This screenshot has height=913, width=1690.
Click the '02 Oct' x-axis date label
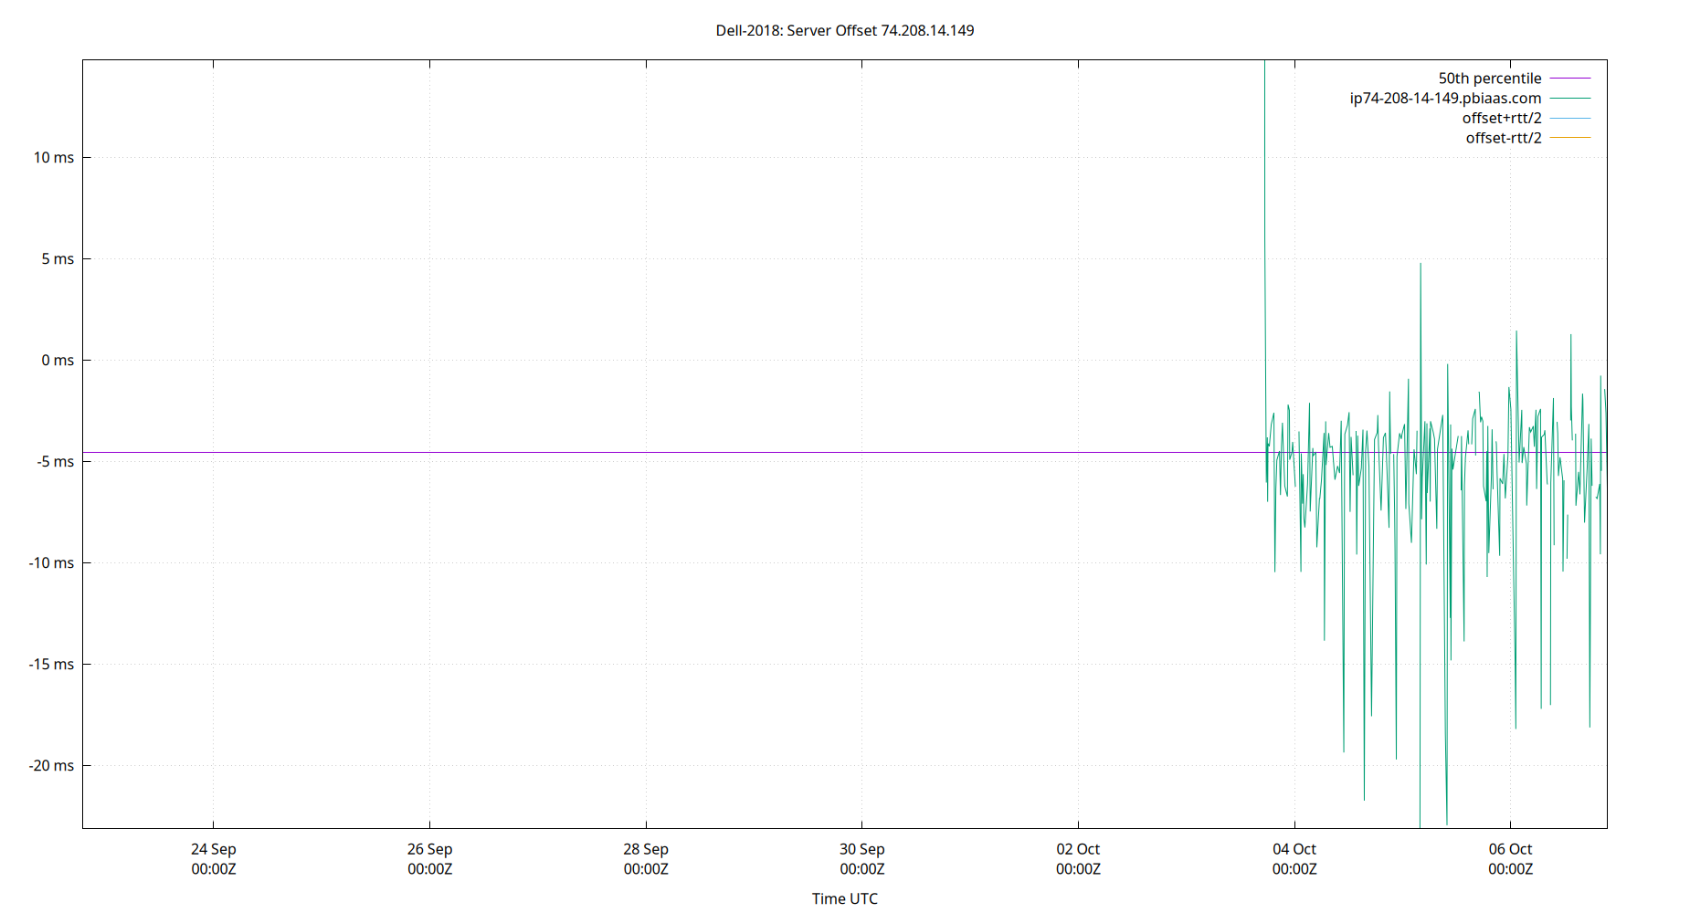tap(1078, 849)
